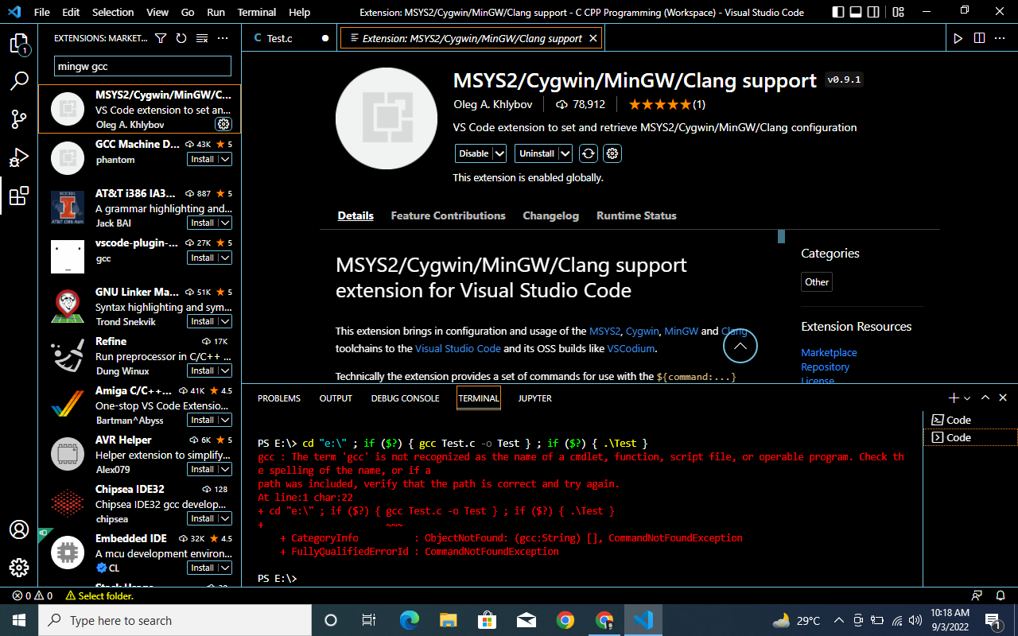Expand the Uninstall dropdown arrow

[565, 153]
